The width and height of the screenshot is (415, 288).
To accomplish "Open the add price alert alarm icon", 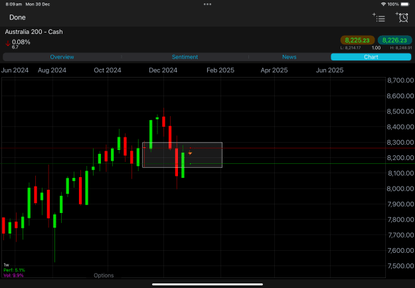I will [402, 17].
